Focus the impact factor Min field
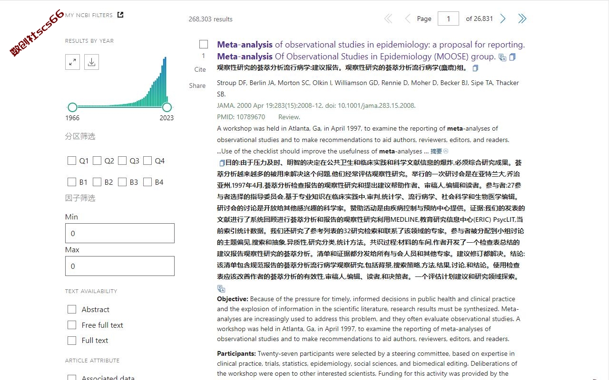The width and height of the screenshot is (609, 380). [x=120, y=233]
